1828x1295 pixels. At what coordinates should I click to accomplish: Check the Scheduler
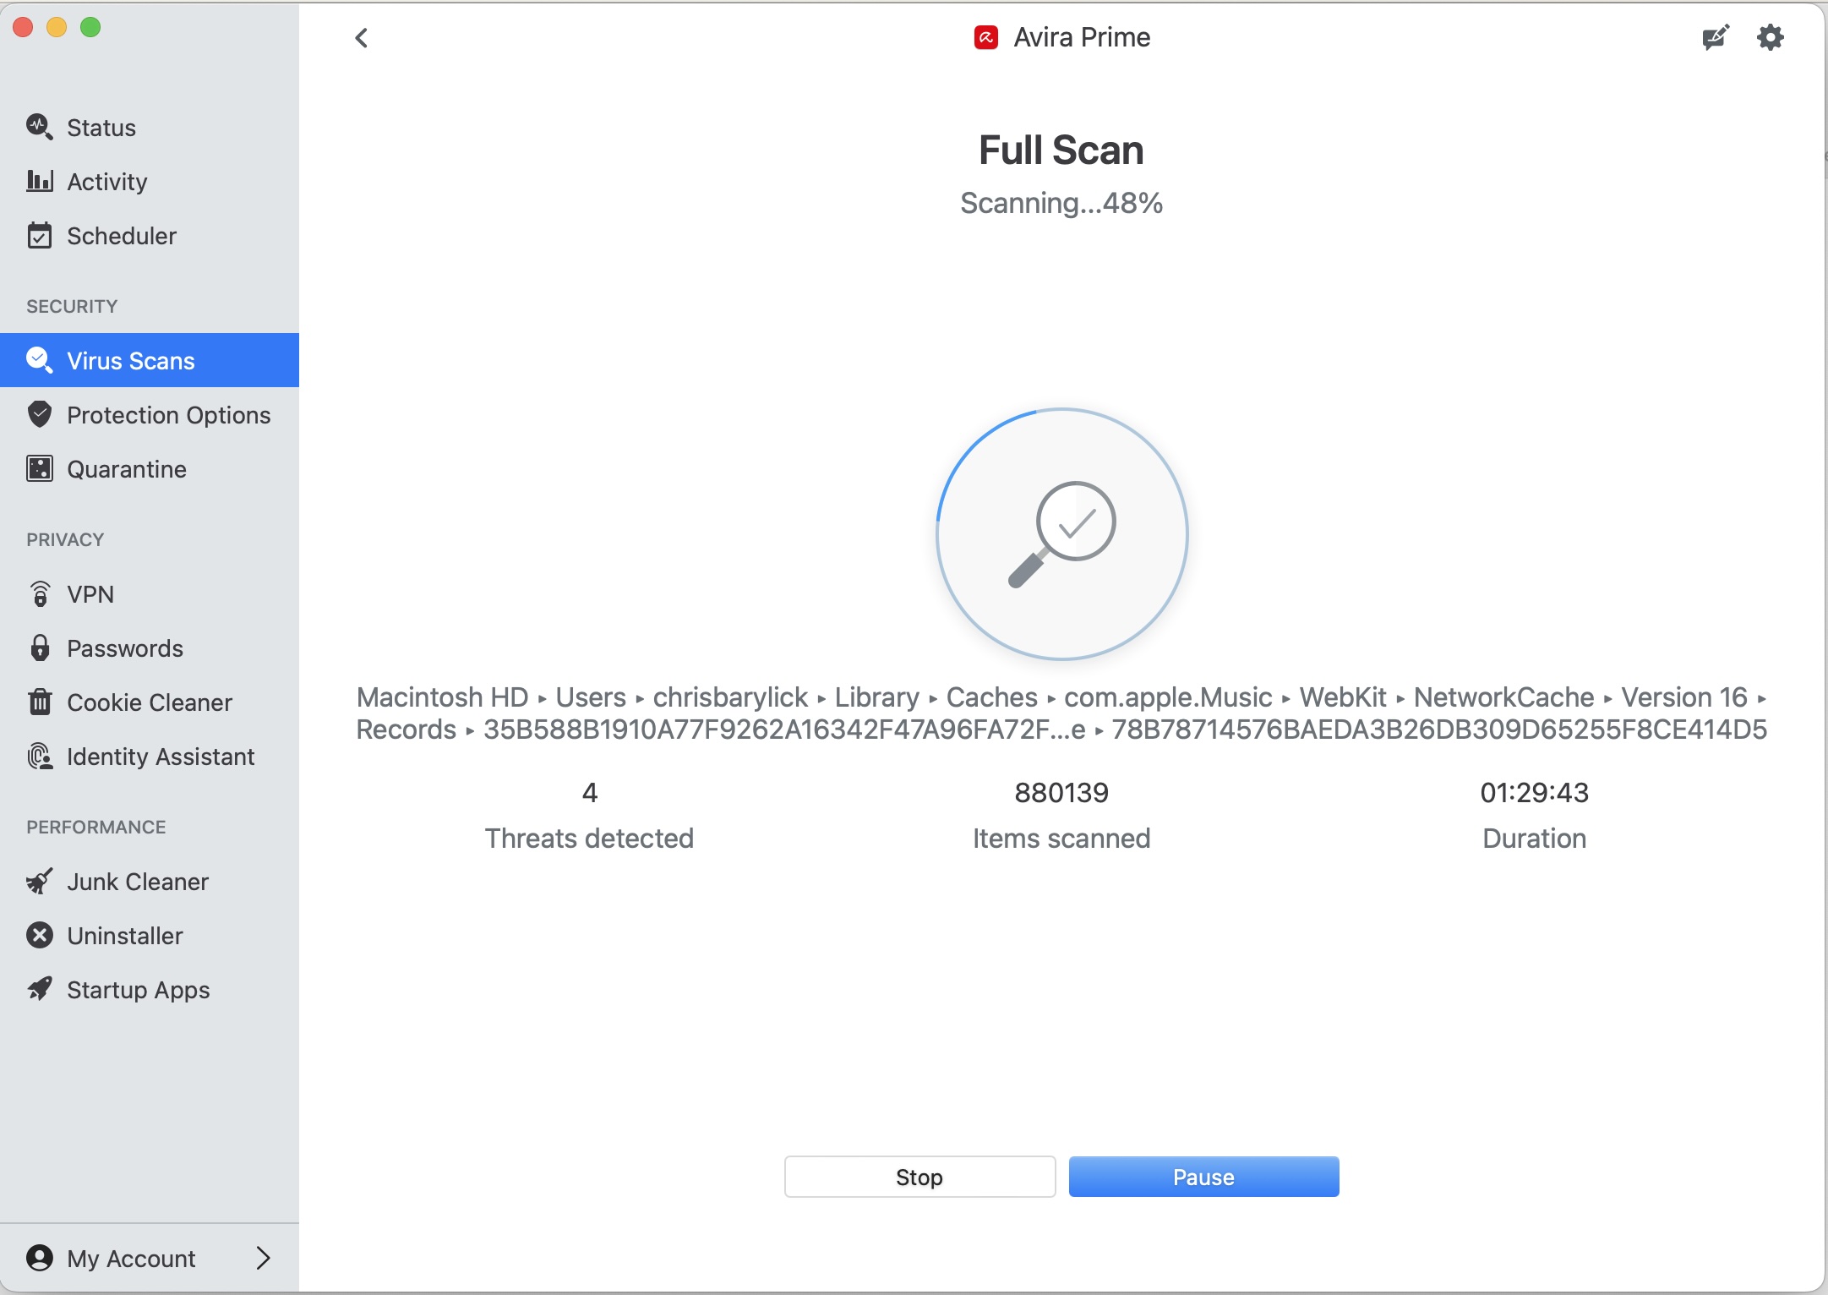coord(121,236)
